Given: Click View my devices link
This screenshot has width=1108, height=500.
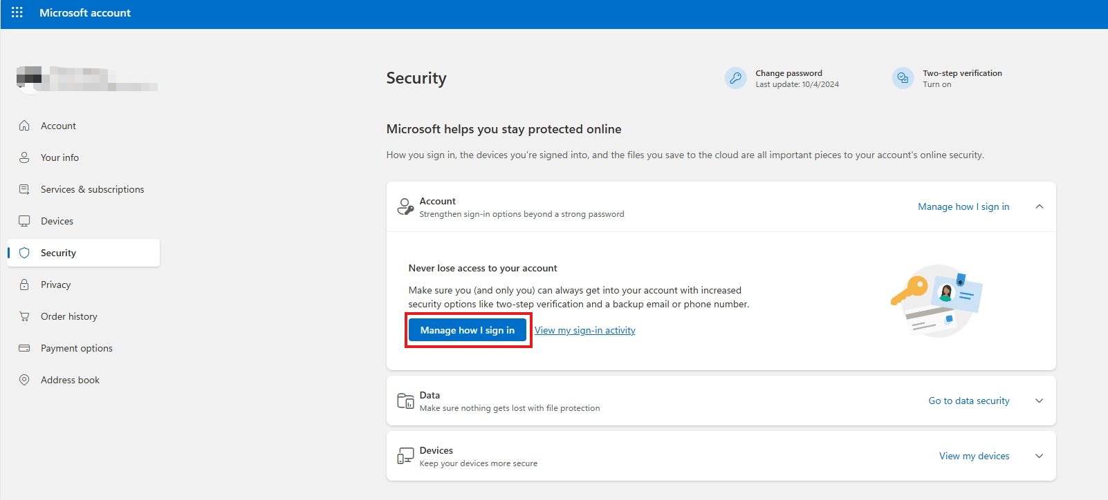Looking at the screenshot, I should (975, 456).
